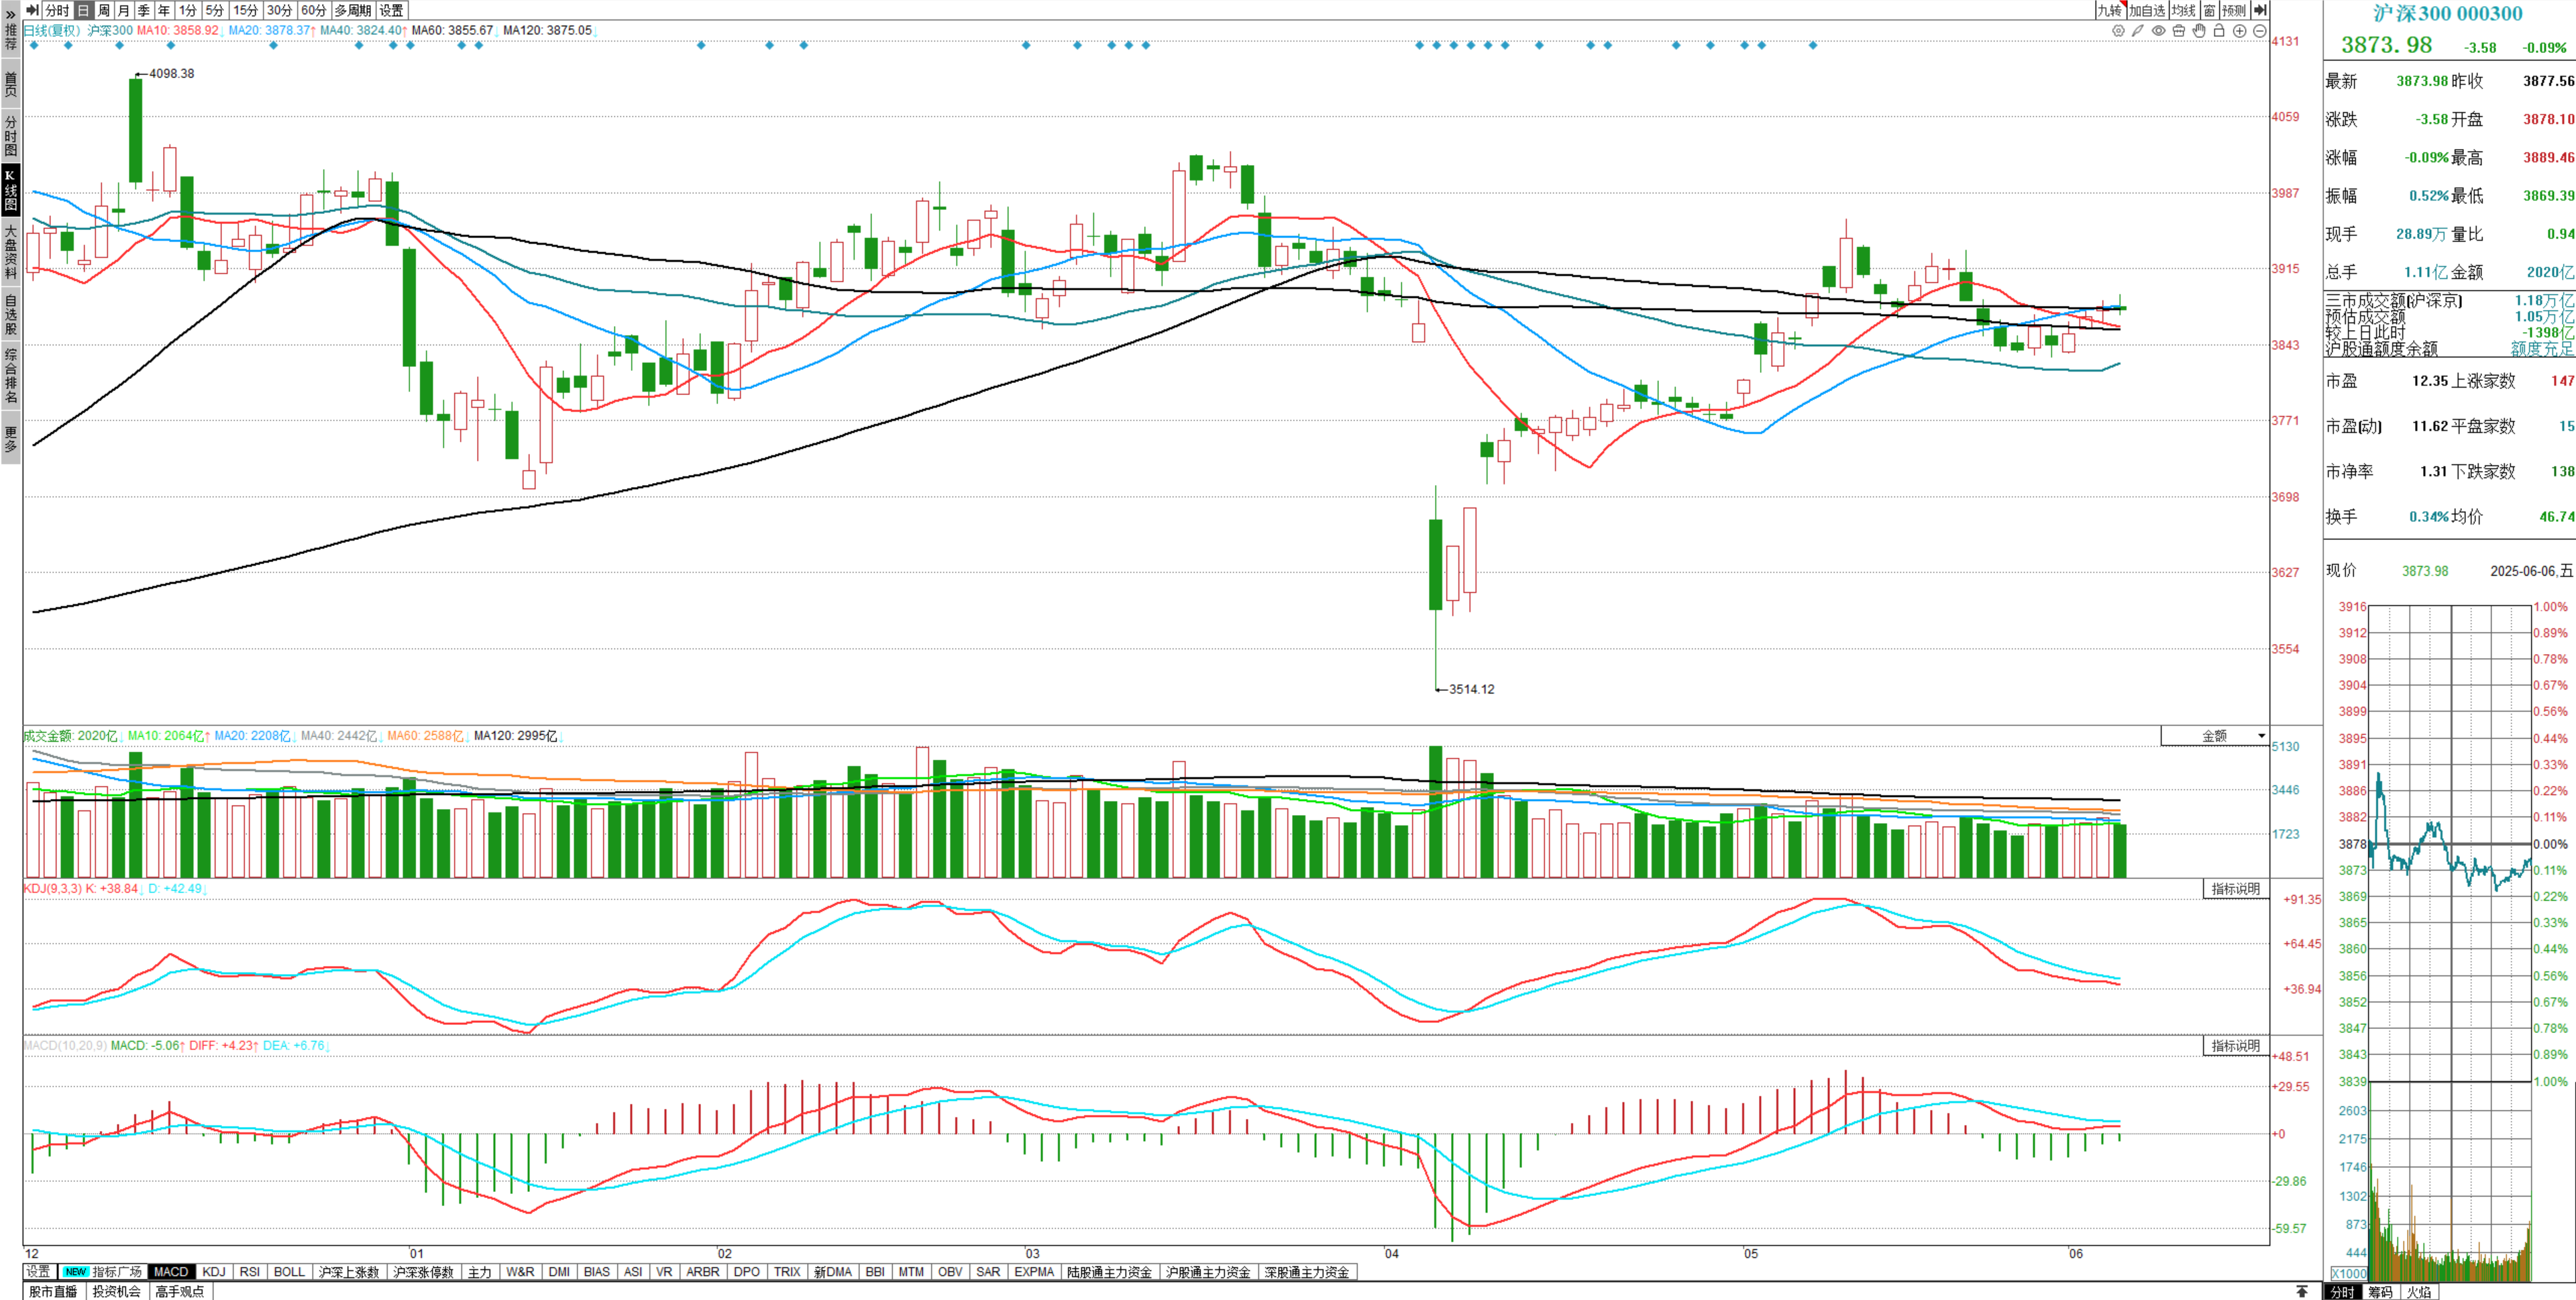Viewport: 2576px width, 1300px height.
Task: Click the 预测 forecast button
Action: point(2234,10)
